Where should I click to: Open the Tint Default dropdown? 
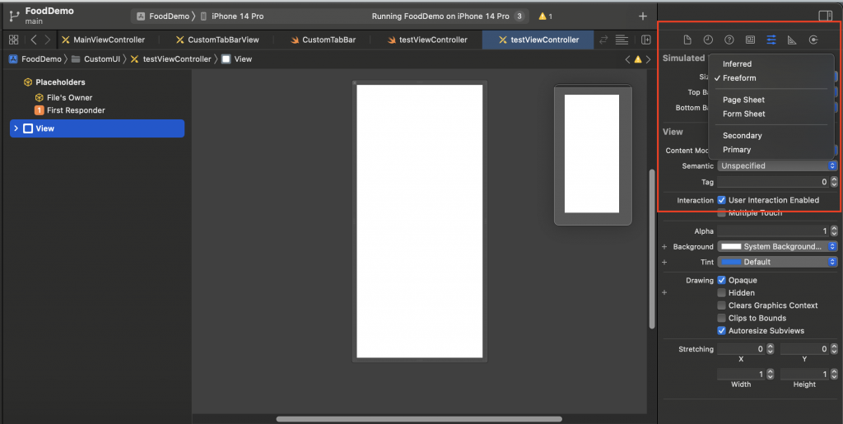[777, 262]
